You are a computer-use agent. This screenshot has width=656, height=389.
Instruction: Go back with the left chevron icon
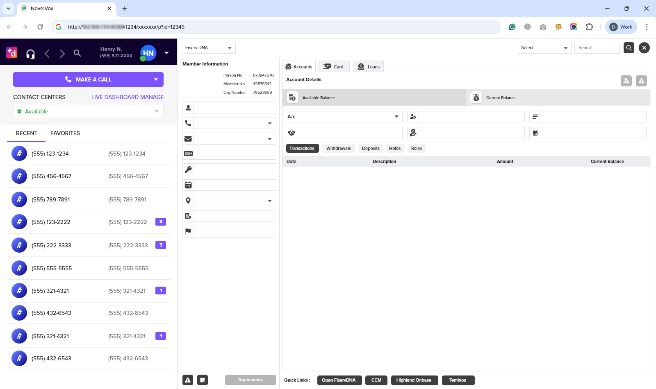point(47,54)
